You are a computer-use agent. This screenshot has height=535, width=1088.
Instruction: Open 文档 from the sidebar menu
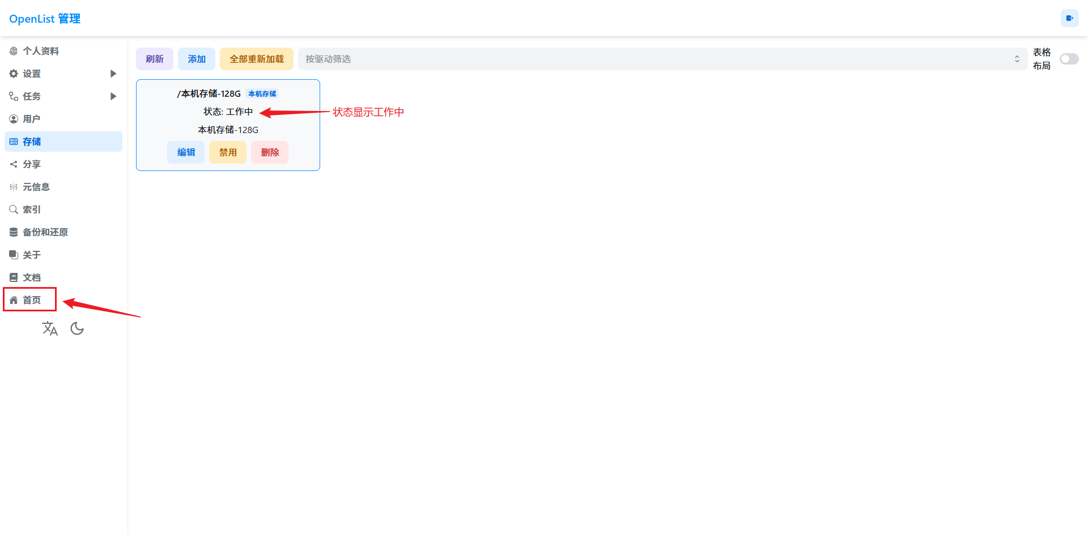[31, 277]
